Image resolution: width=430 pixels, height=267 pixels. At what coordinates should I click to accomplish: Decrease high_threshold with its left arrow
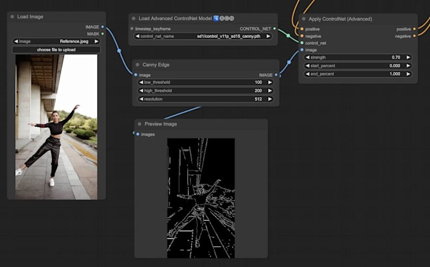[x=141, y=91]
